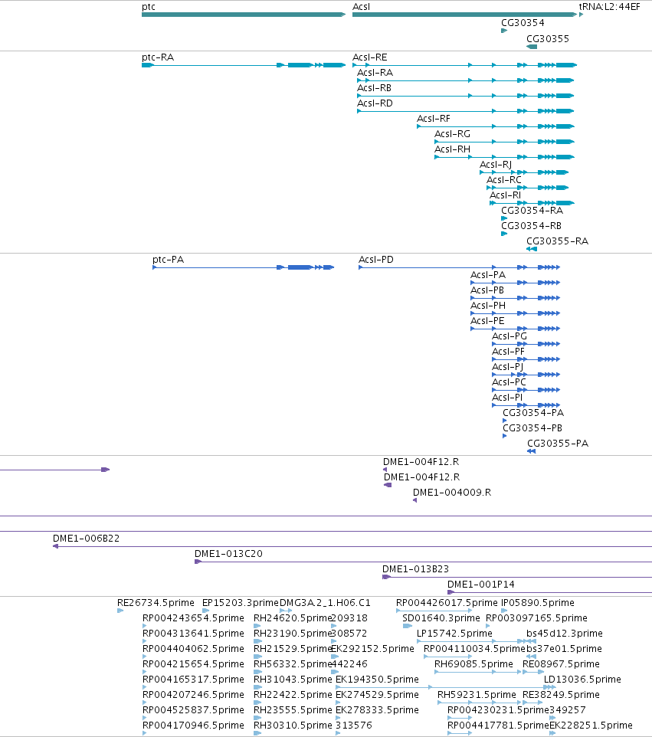The width and height of the screenshot is (652, 737).
Task: Select the DME1-006B22 BAC label
Action: (86, 538)
